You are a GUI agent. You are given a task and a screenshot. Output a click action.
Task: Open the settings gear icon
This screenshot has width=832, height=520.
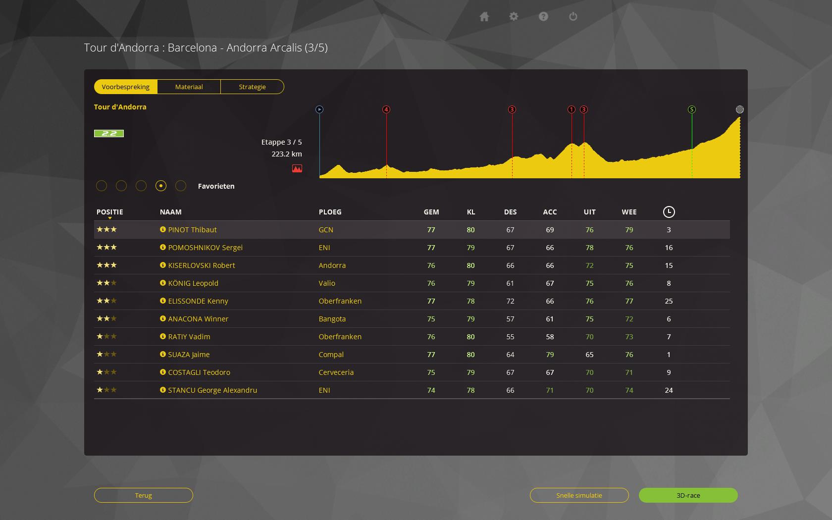point(514,17)
